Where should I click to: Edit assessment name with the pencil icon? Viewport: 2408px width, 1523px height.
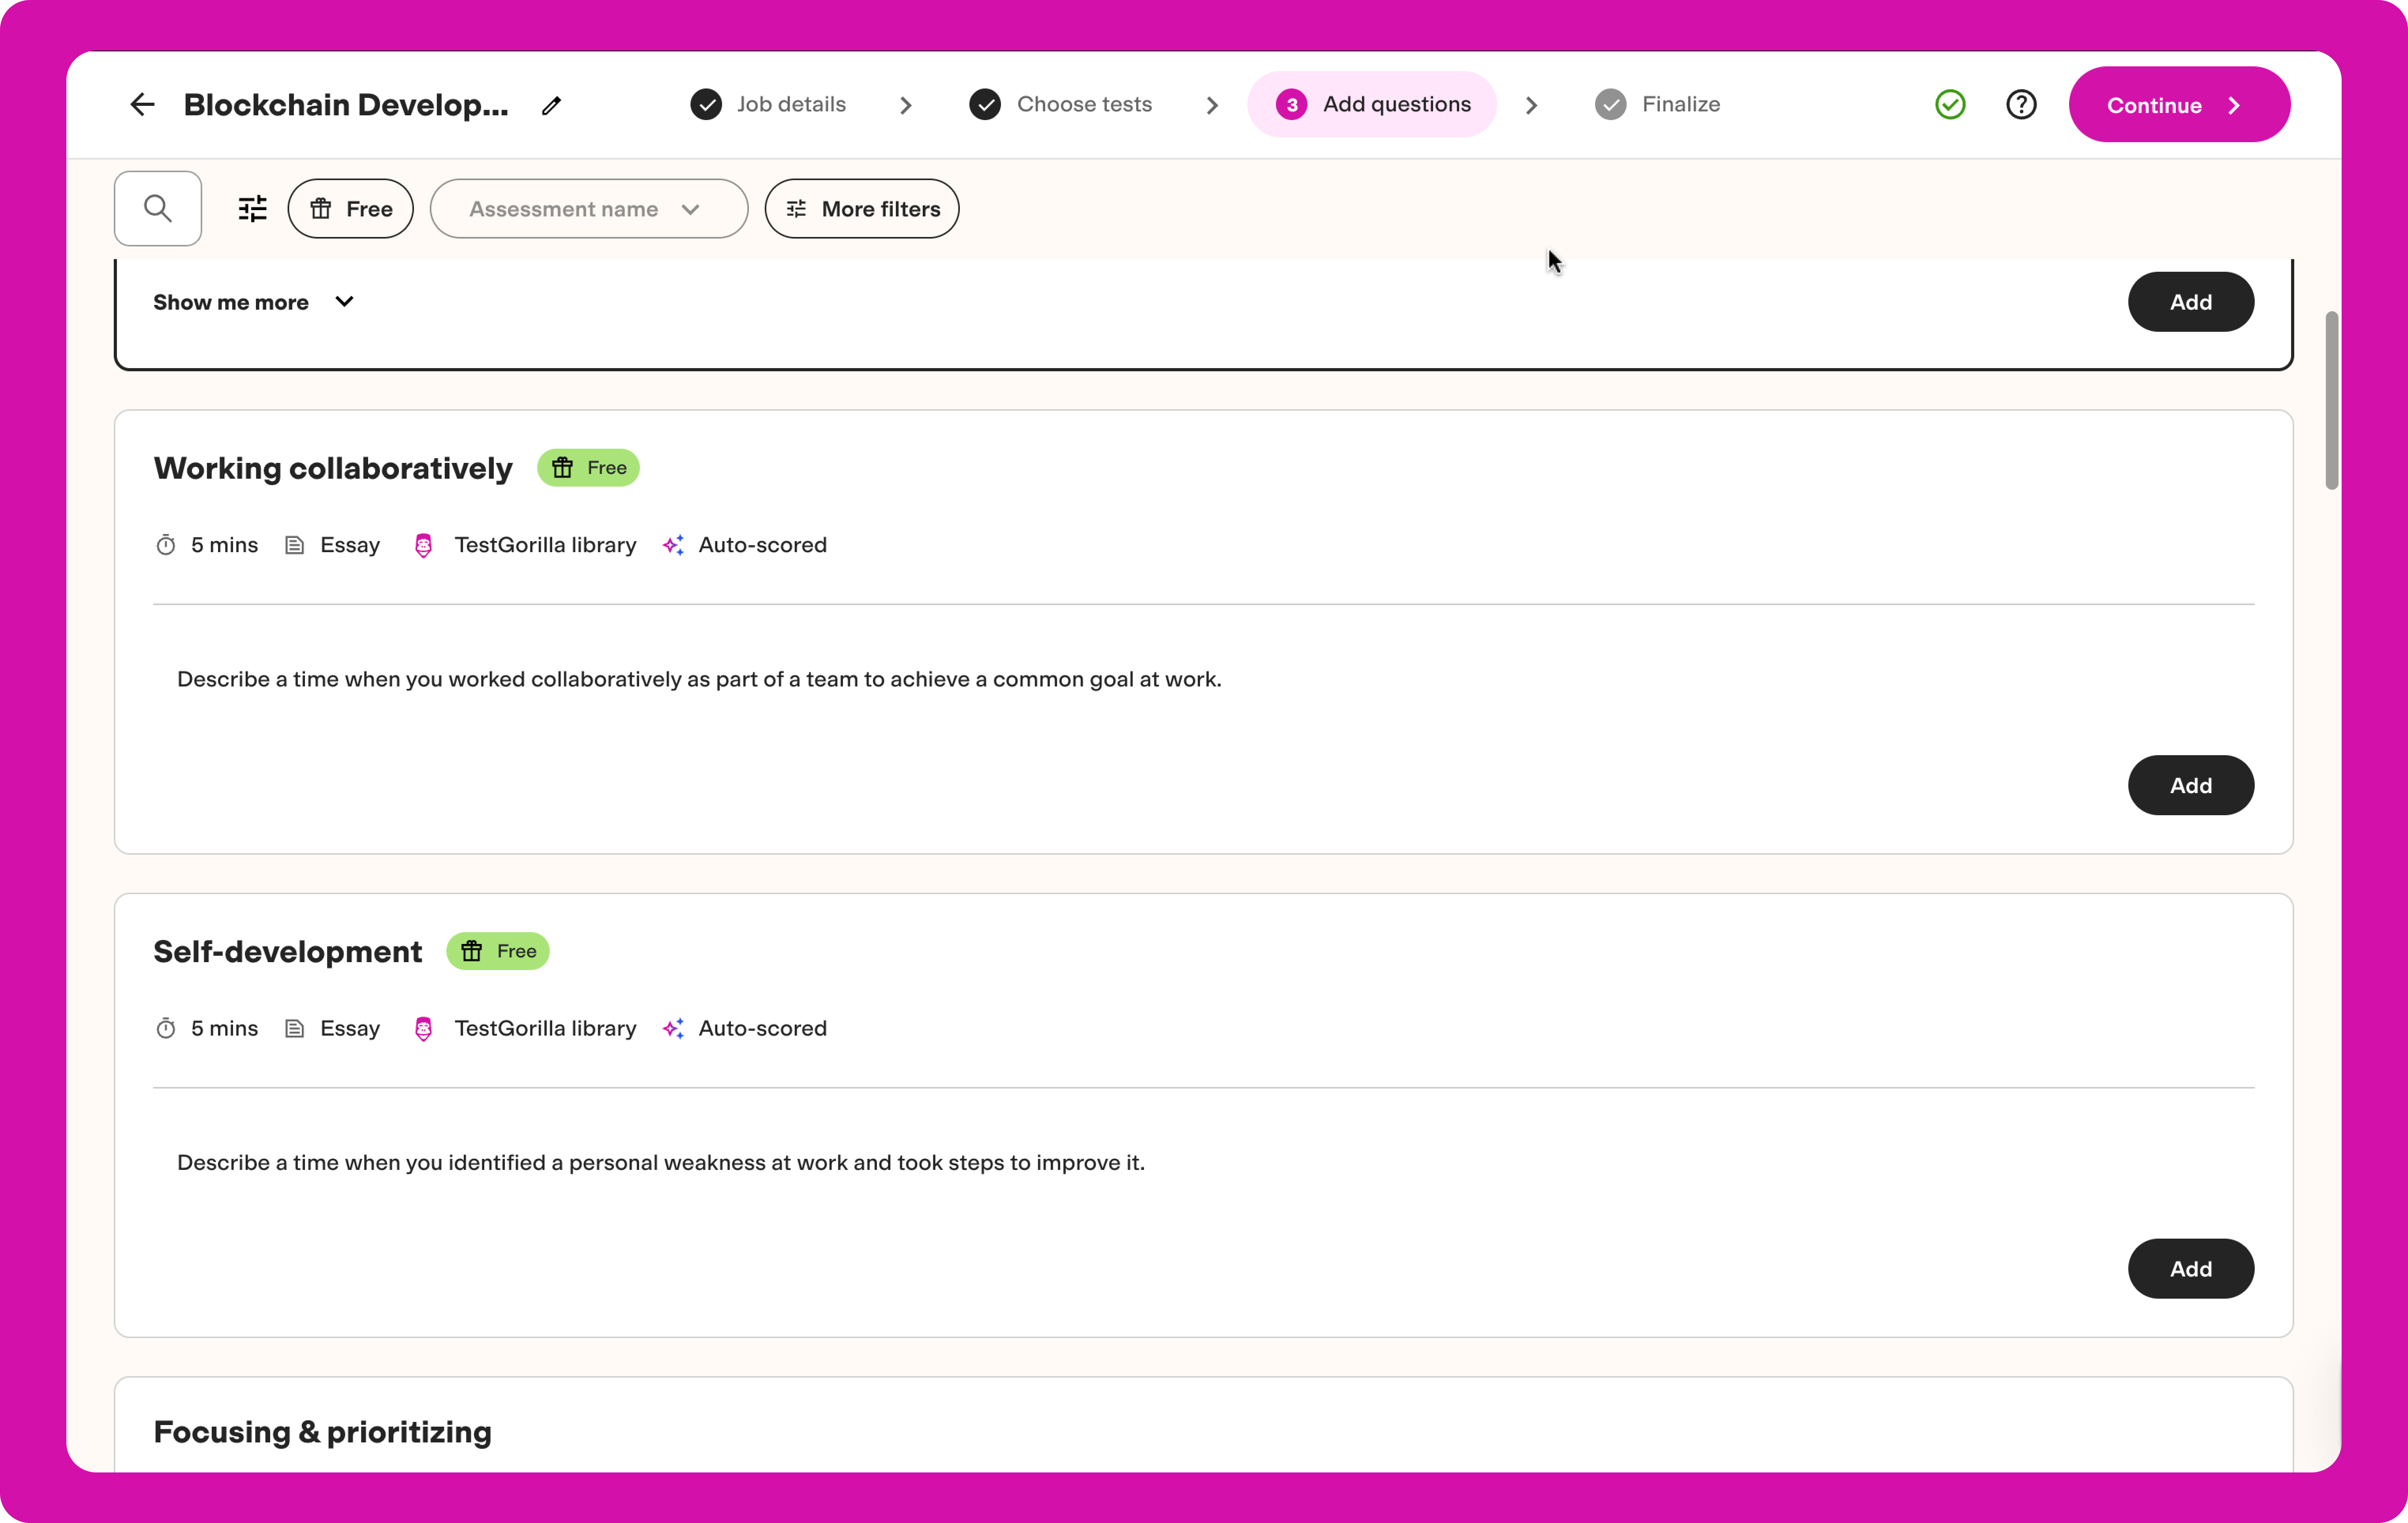552,105
